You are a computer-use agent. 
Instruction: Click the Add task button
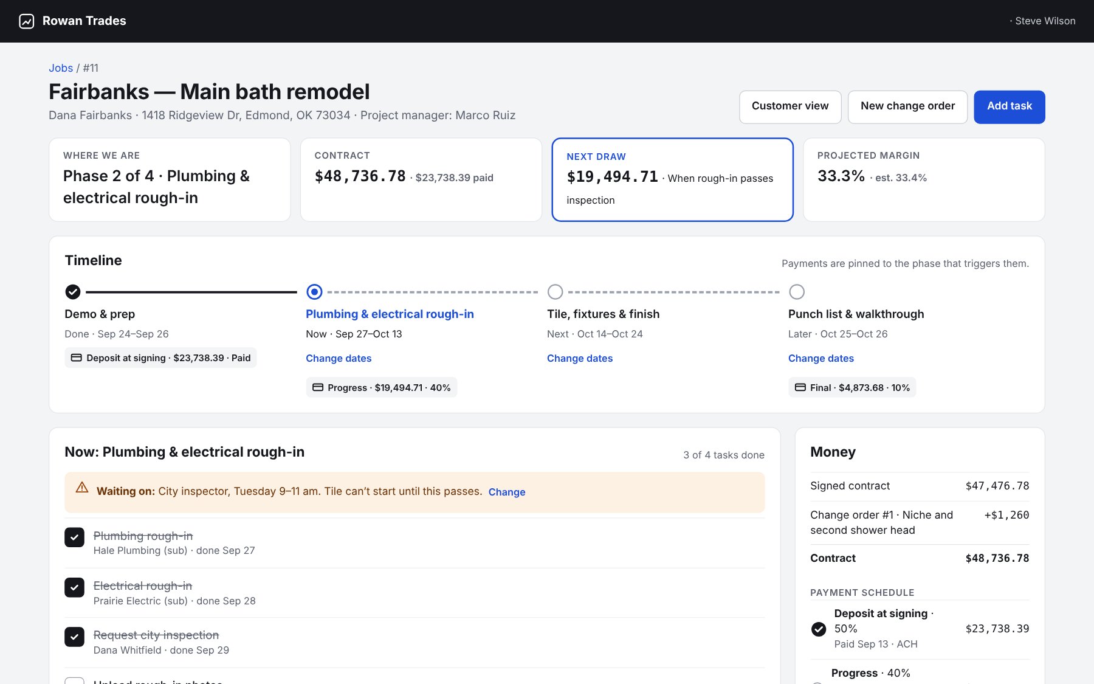click(1010, 106)
